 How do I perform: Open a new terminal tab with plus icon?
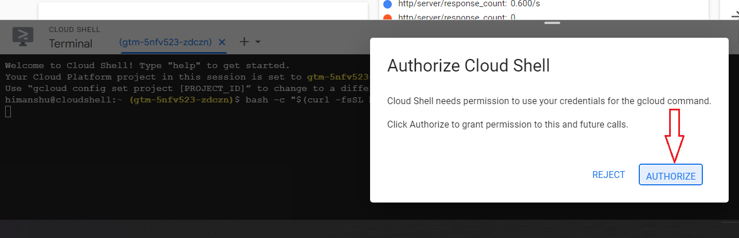click(243, 42)
